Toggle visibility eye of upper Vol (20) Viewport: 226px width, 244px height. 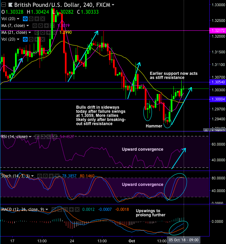coord(25,19)
